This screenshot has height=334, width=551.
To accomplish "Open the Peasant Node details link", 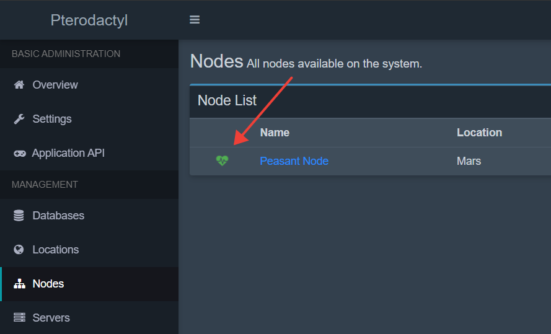I will coord(294,161).
